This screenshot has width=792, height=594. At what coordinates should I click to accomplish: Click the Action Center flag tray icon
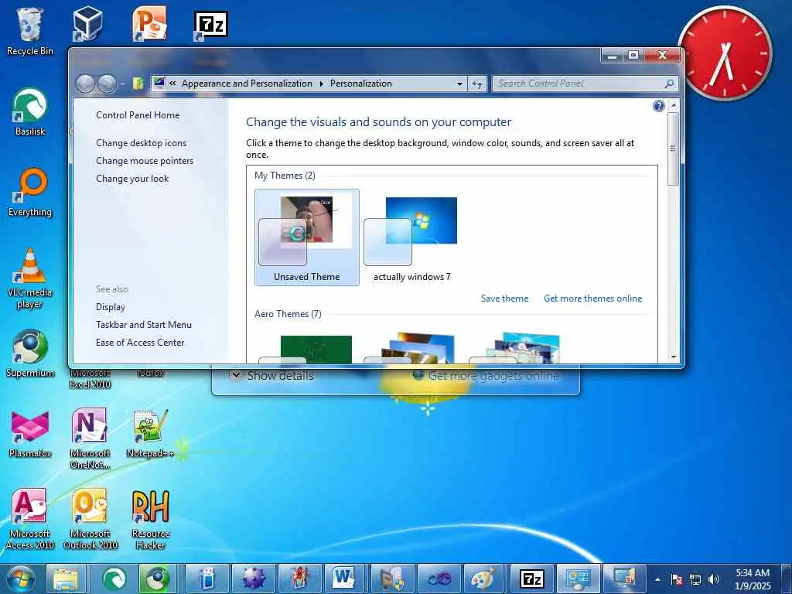[677, 579]
